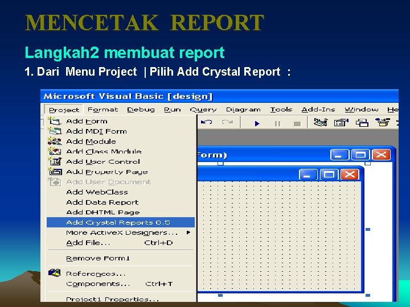Open References... dialog entry
This screenshot has width=410, height=307.
[x=121, y=273]
